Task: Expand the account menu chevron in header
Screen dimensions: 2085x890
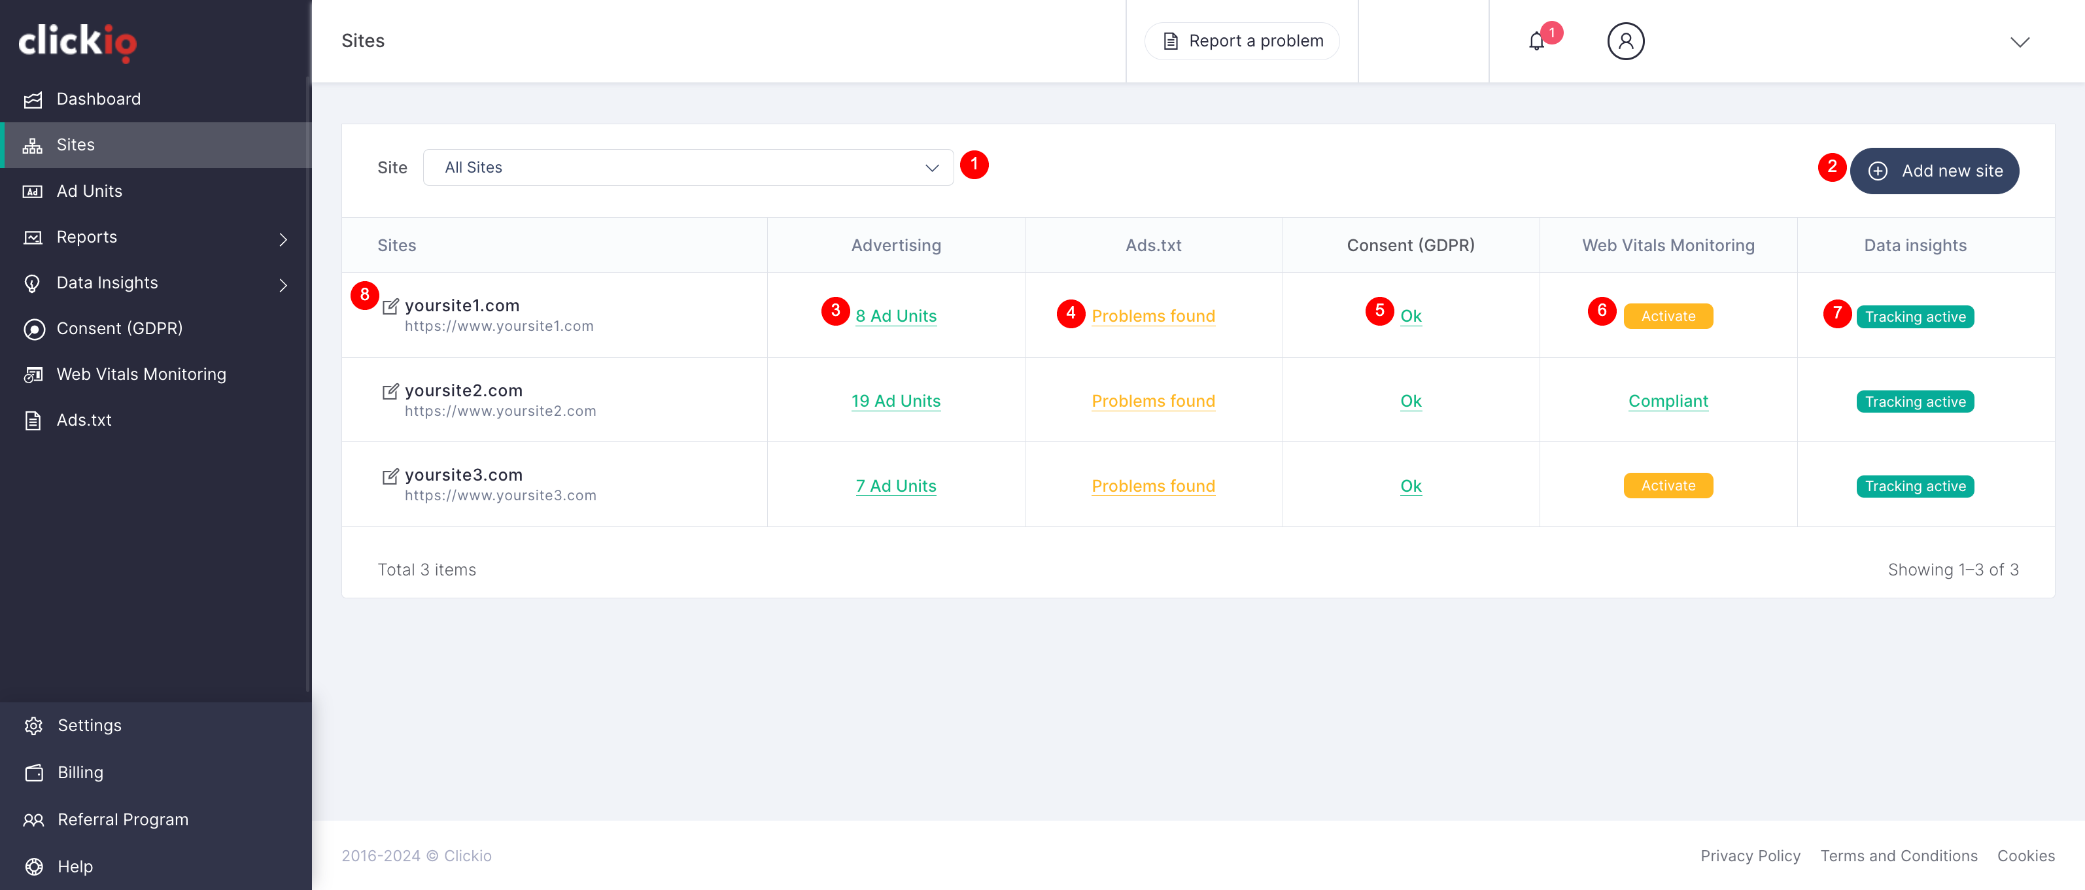Action: point(2020,42)
